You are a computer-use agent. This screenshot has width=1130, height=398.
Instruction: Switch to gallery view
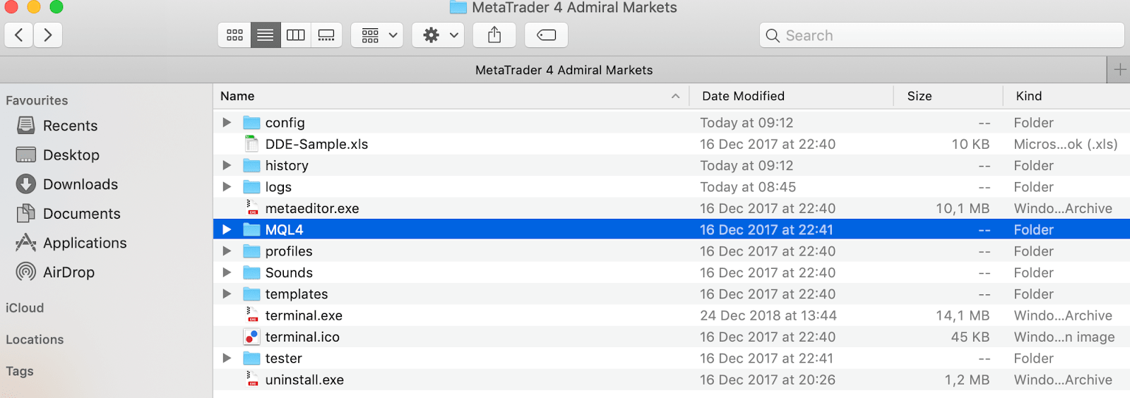point(326,35)
